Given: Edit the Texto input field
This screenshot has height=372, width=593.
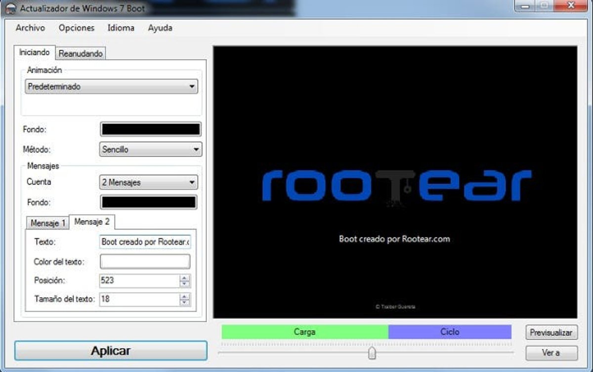Looking at the screenshot, I should tap(145, 242).
